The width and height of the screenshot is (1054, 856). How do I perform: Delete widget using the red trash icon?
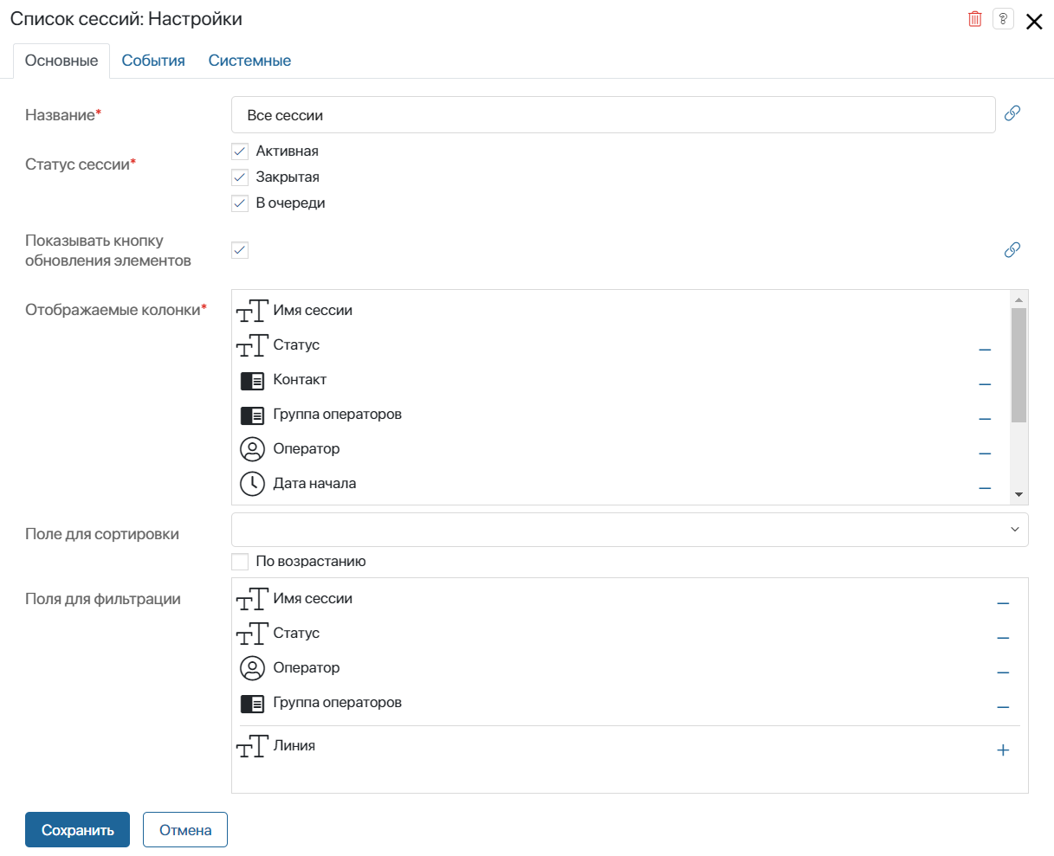click(x=975, y=19)
